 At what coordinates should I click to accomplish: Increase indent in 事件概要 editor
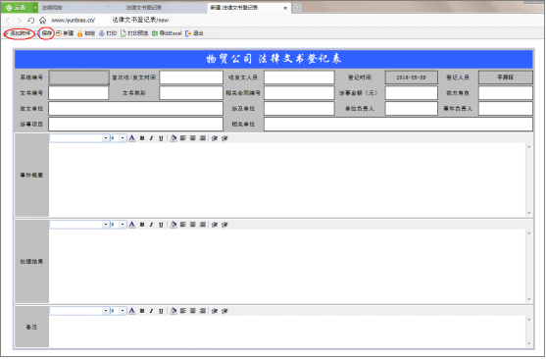click(x=224, y=138)
